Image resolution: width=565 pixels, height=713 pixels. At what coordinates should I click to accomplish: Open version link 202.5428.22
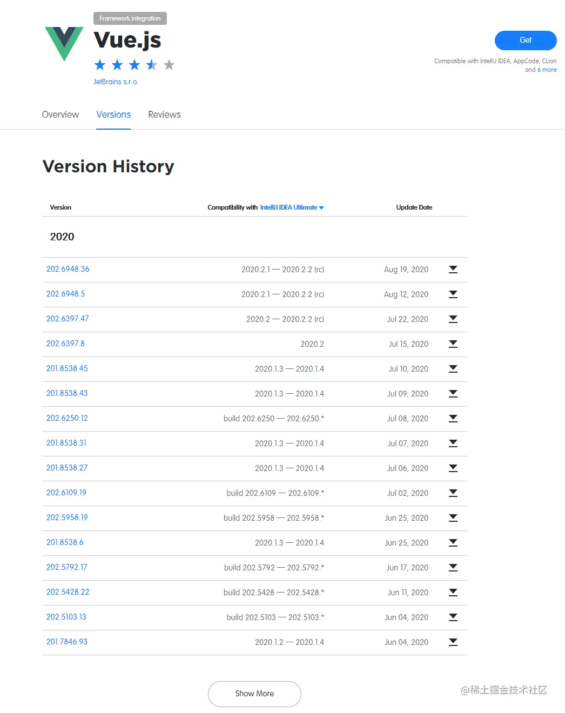[x=68, y=592]
